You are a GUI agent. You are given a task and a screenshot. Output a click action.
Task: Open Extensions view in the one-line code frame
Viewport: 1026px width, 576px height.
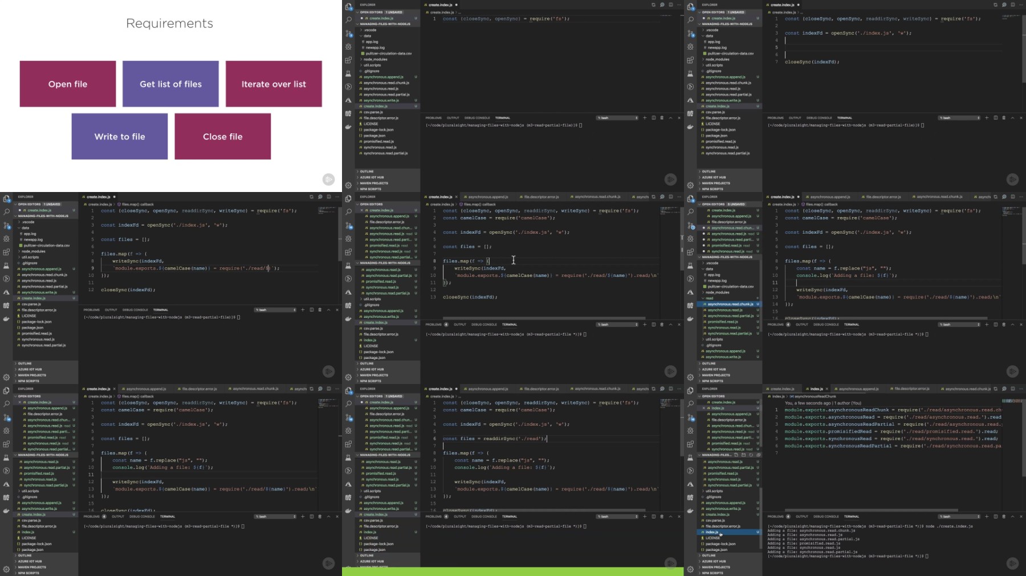click(x=348, y=60)
